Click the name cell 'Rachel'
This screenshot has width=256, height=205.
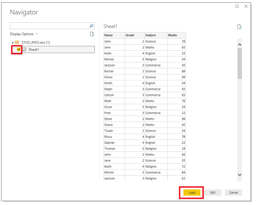coord(114,71)
